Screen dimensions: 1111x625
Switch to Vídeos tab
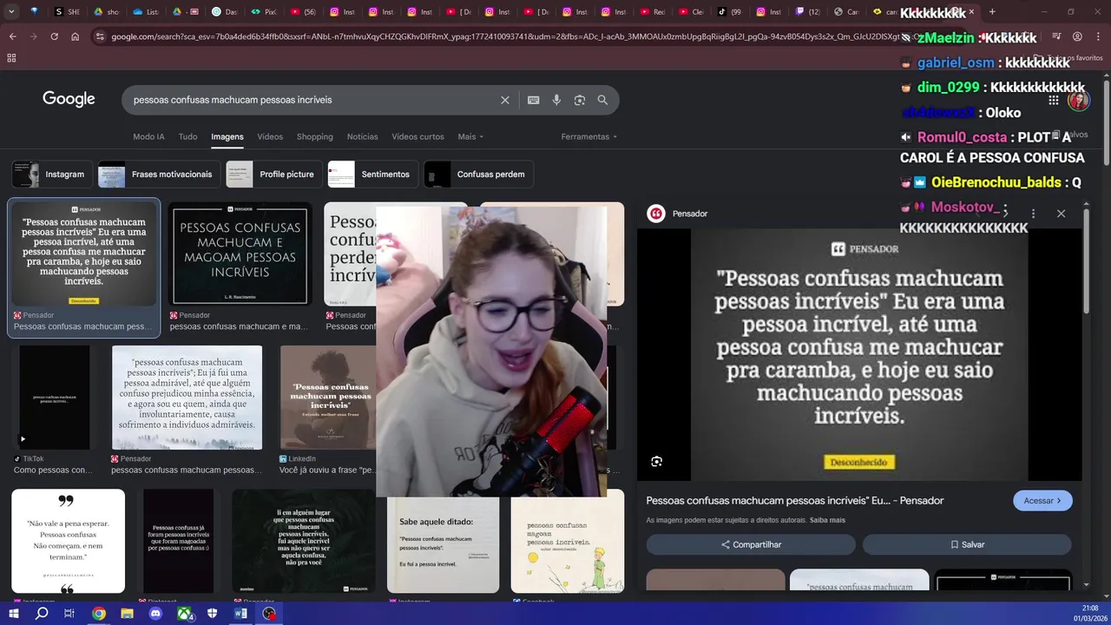270,136
